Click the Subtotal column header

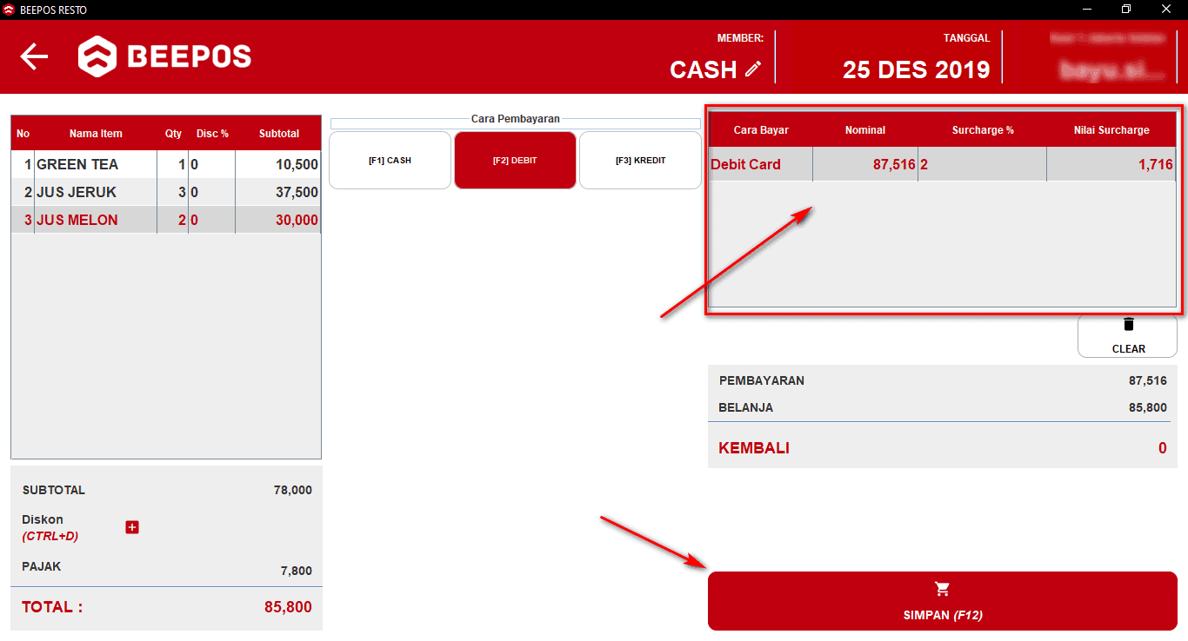tap(279, 134)
